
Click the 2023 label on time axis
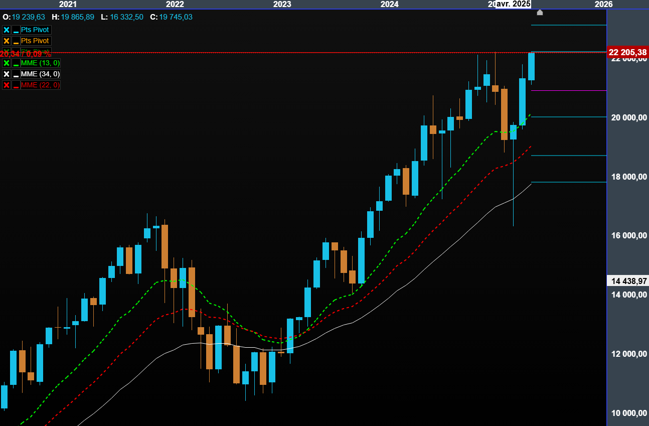282,4
